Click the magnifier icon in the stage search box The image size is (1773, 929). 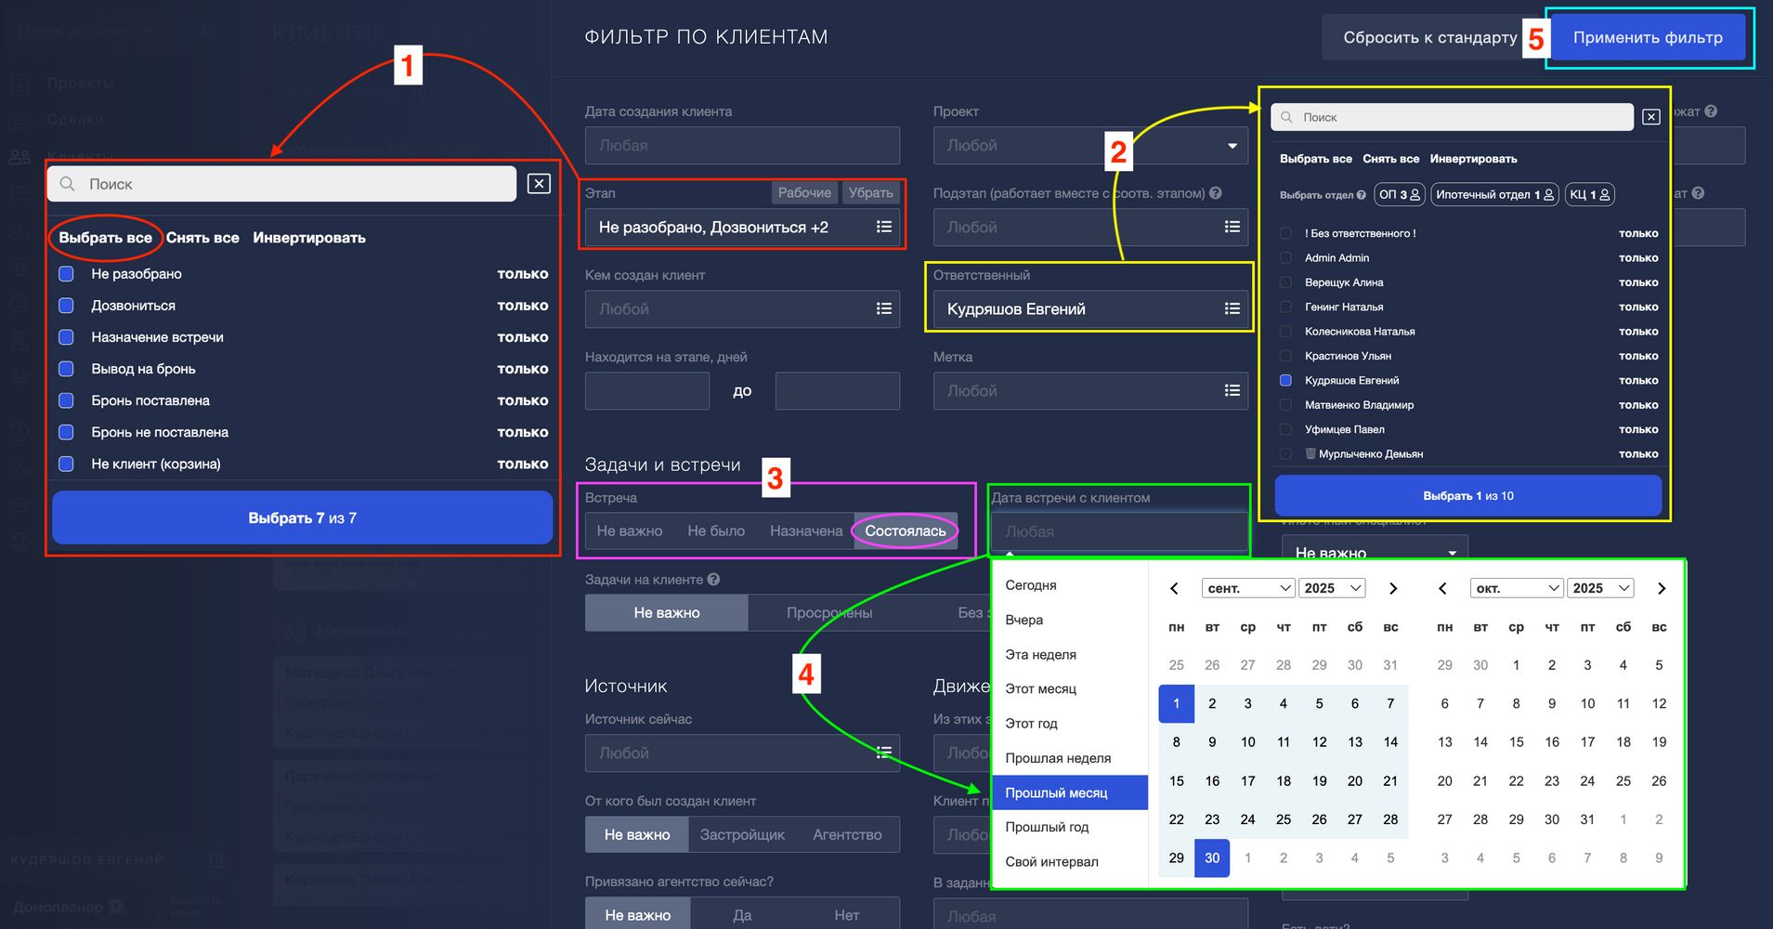click(67, 184)
